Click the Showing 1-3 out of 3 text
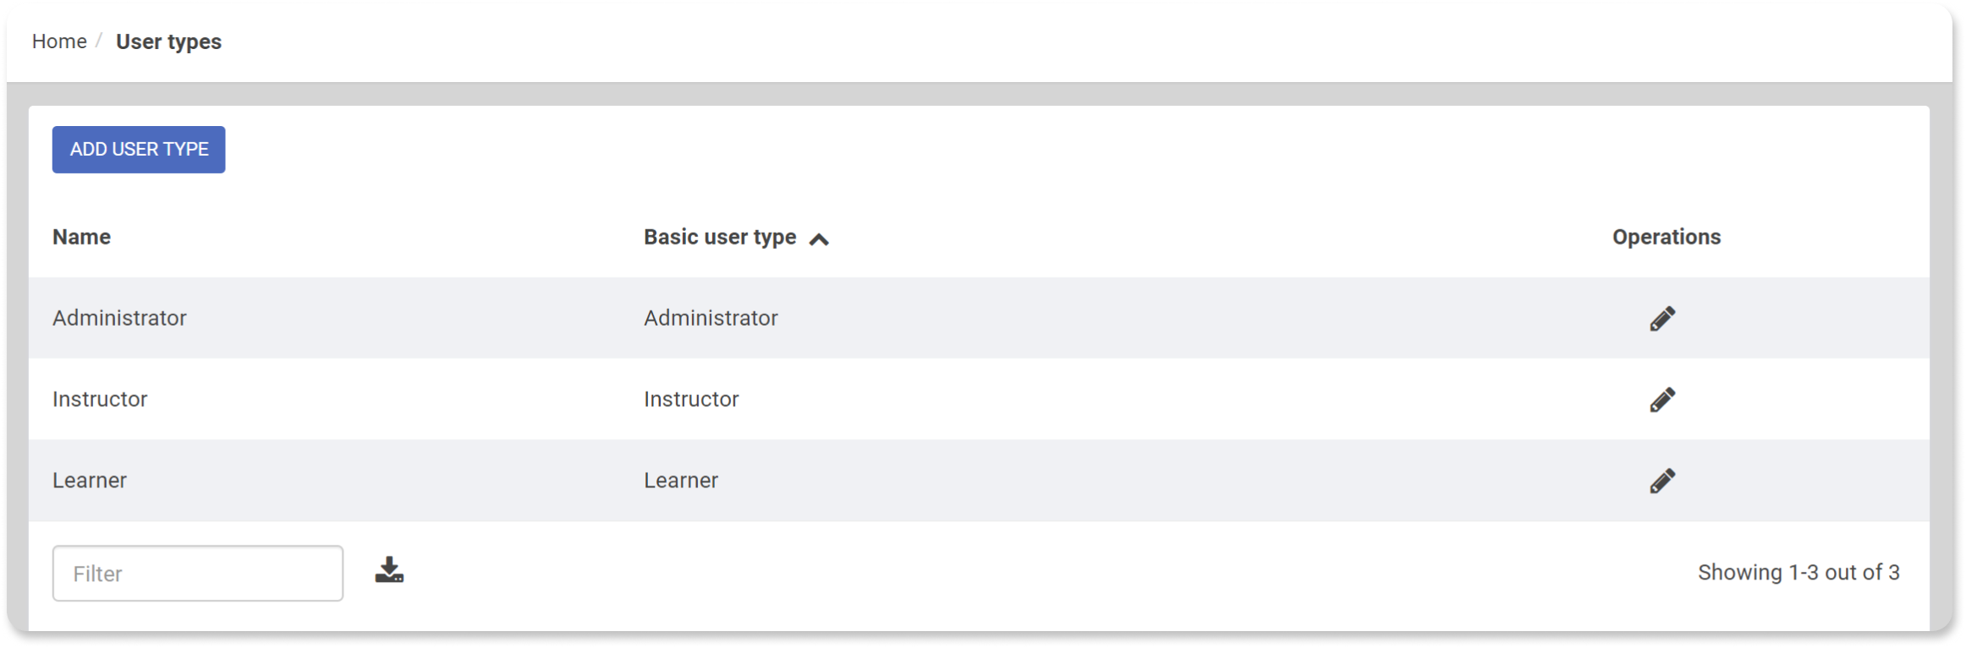Screen dimensions: 1966x648 (1799, 573)
